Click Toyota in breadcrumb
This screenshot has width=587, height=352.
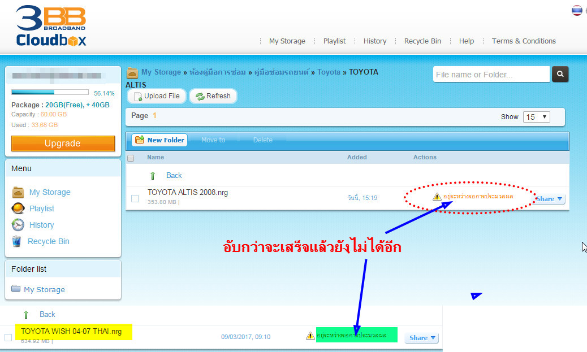pos(329,72)
